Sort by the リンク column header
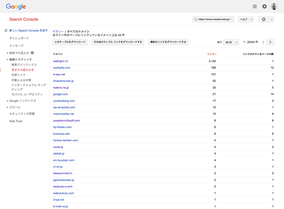 (x=212, y=54)
